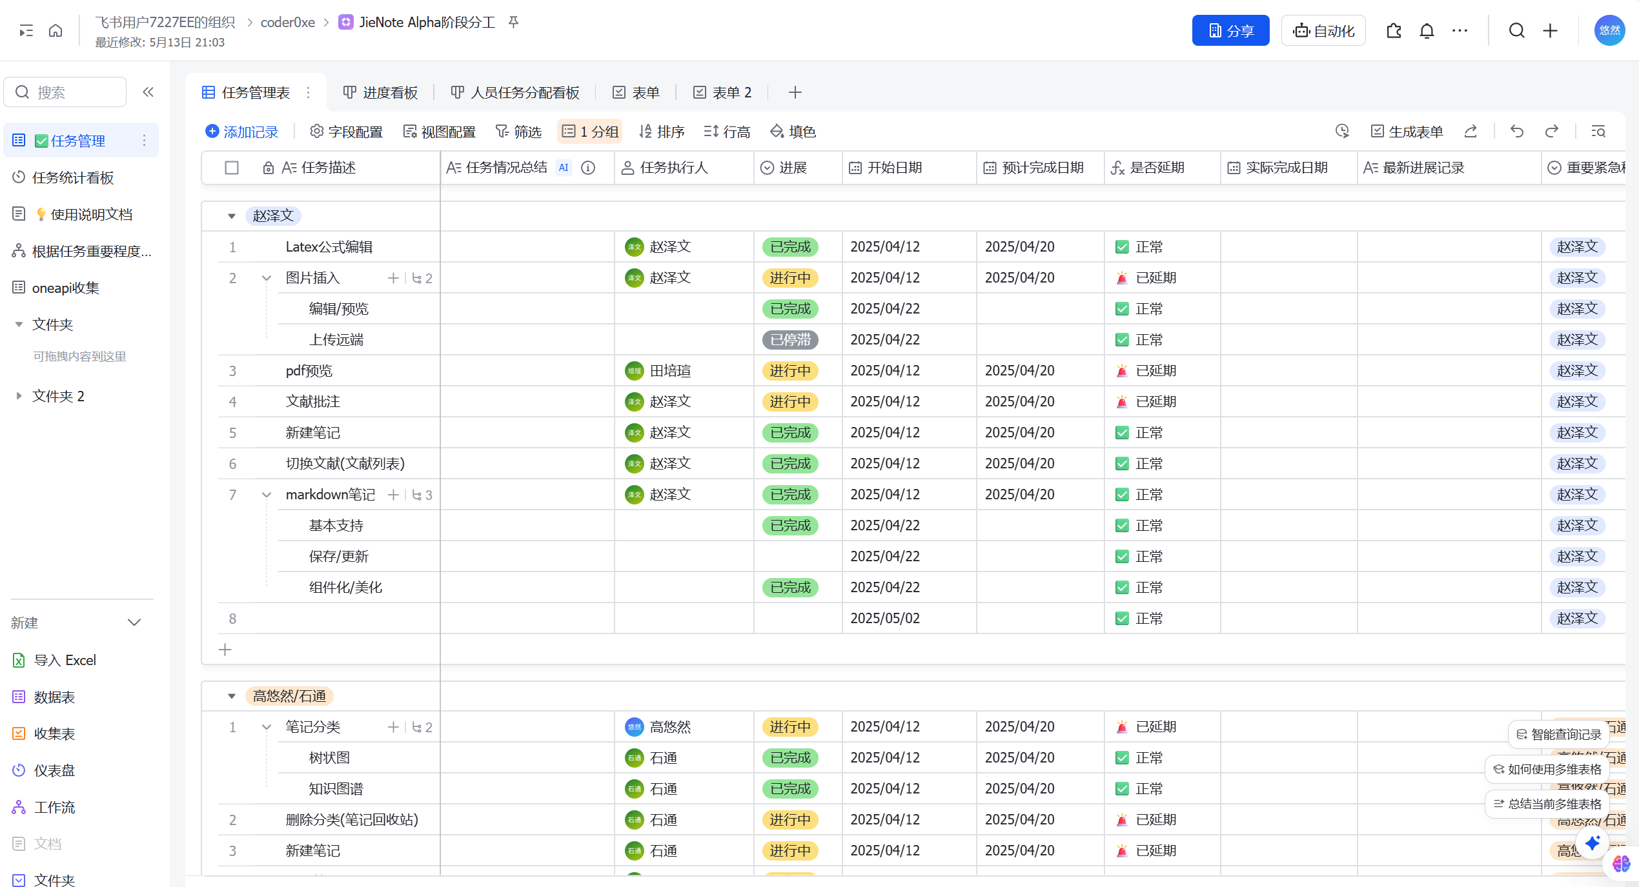Click 添加记录 to add a record
Screen dimensions: 1639x887
[241, 132]
